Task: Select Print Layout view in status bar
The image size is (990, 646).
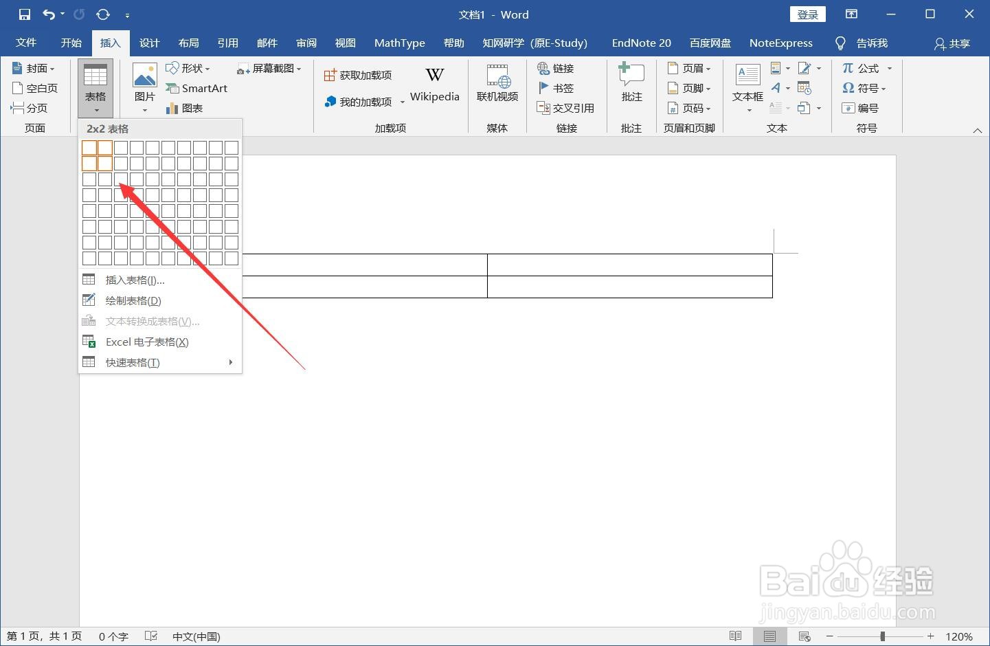Action: pyautogui.click(x=769, y=636)
